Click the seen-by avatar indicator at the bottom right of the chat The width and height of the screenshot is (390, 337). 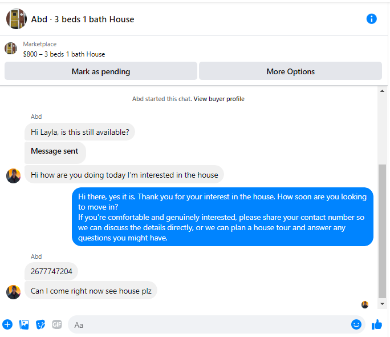click(365, 304)
